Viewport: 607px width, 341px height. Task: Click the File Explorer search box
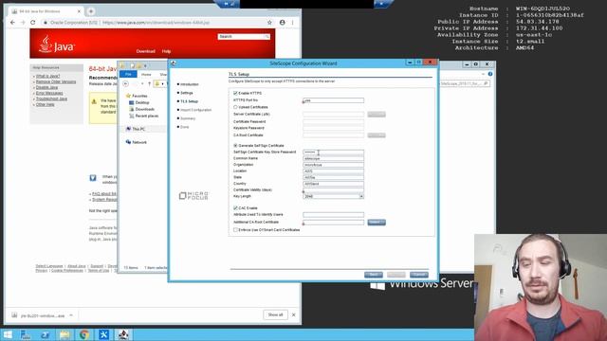click(x=465, y=83)
